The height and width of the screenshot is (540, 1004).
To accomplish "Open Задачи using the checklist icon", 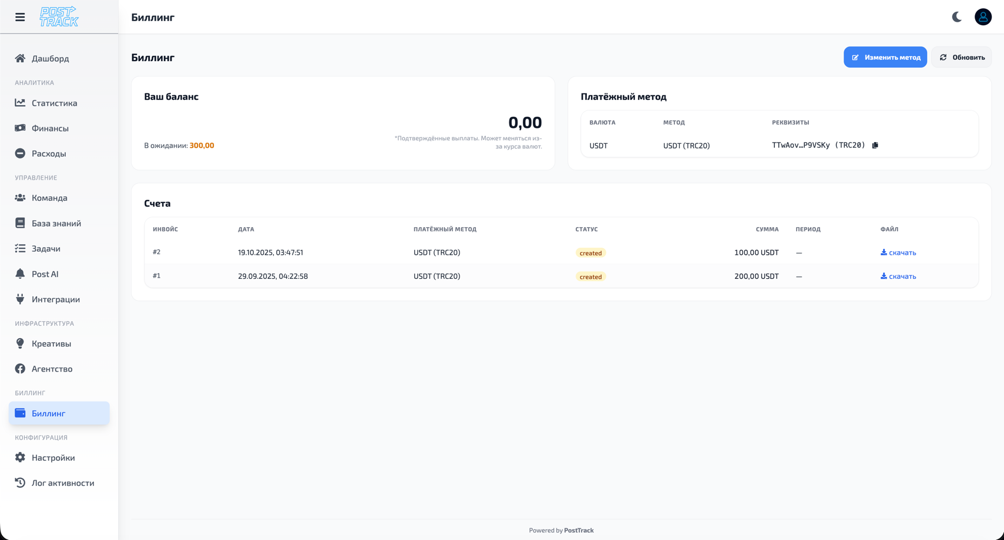I will click(19, 248).
